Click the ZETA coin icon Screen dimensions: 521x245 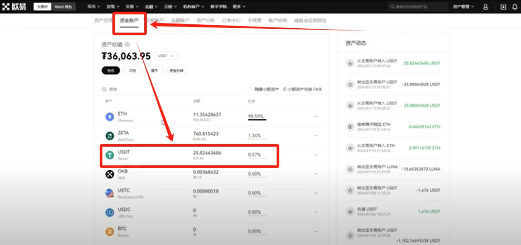tap(110, 136)
